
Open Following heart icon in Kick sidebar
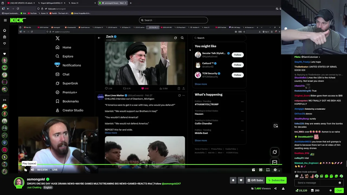4,43
